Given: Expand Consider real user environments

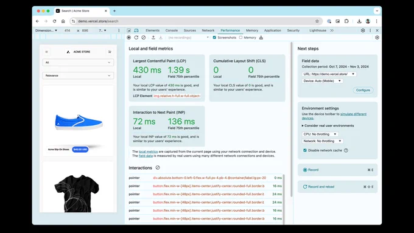Looking at the screenshot, I should point(328,125).
